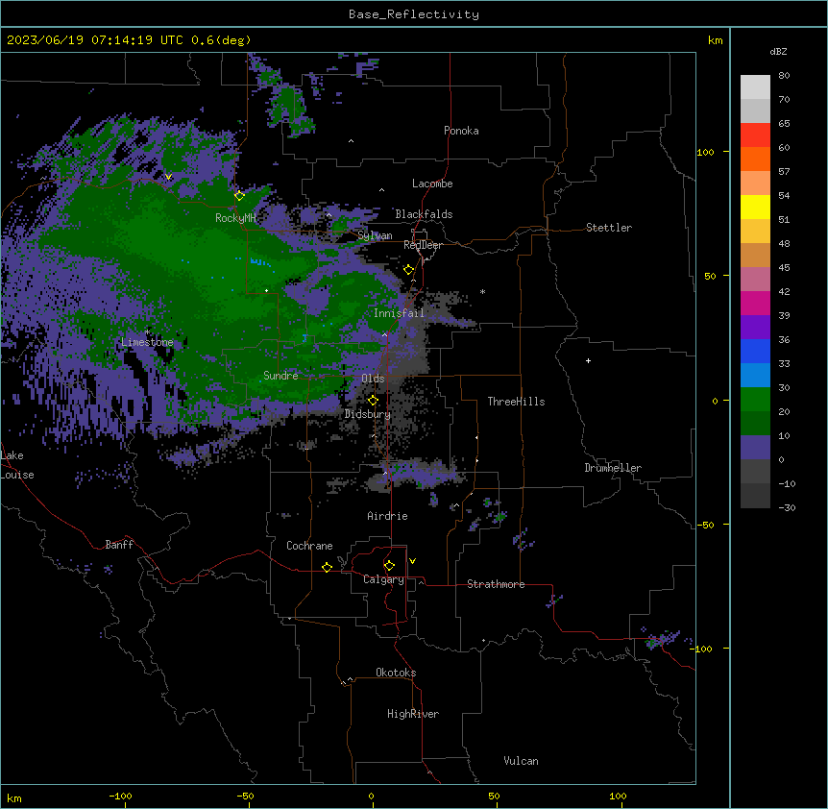
Task: Click the yellow diamond marker above Calgary label
Action: point(389,566)
